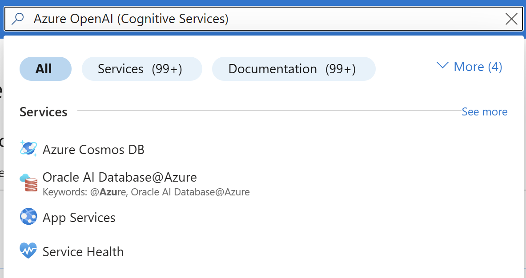Screen dimensions: 526x278
Task: Click the Service Health heart icon
Action: pyautogui.click(x=28, y=251)
